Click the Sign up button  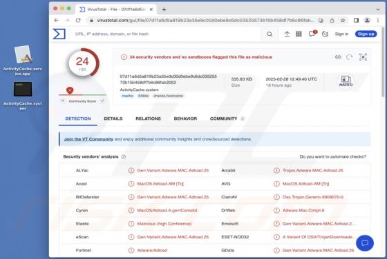coord(366,34)
